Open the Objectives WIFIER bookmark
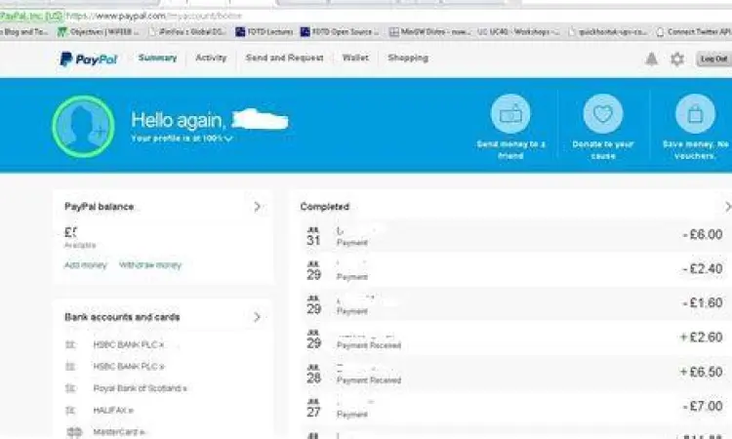Screen dimensions: 732x439 98,32
